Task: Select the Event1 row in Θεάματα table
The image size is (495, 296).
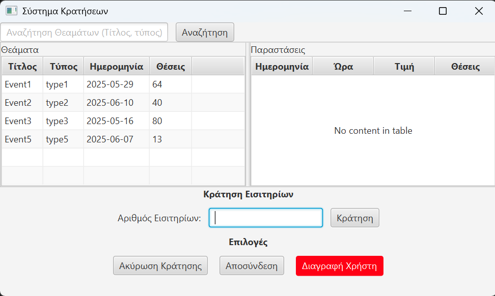Action: (76, 84)
